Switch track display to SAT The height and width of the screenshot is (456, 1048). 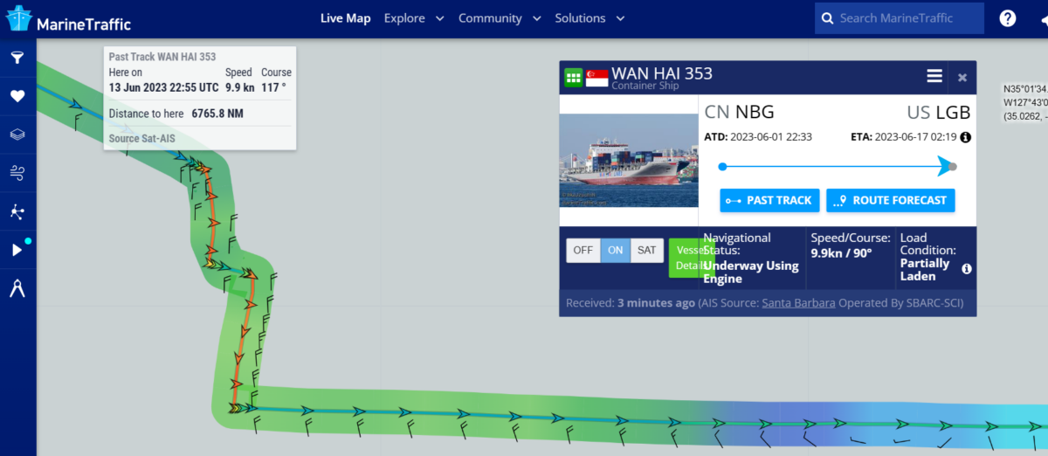click(646, 250)
